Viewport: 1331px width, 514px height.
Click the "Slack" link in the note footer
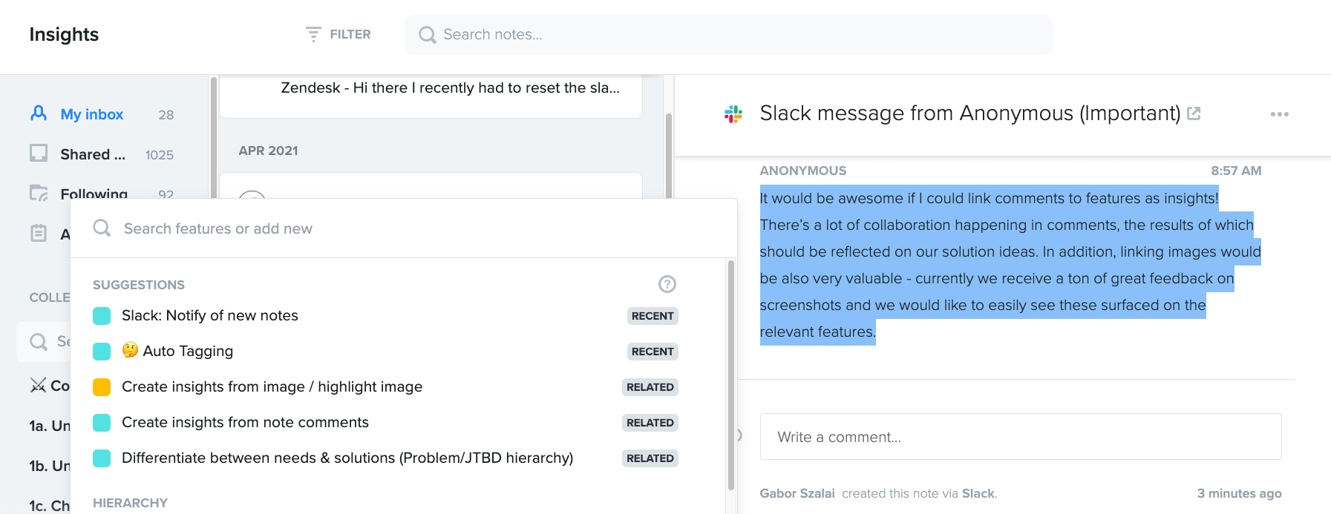978,493
